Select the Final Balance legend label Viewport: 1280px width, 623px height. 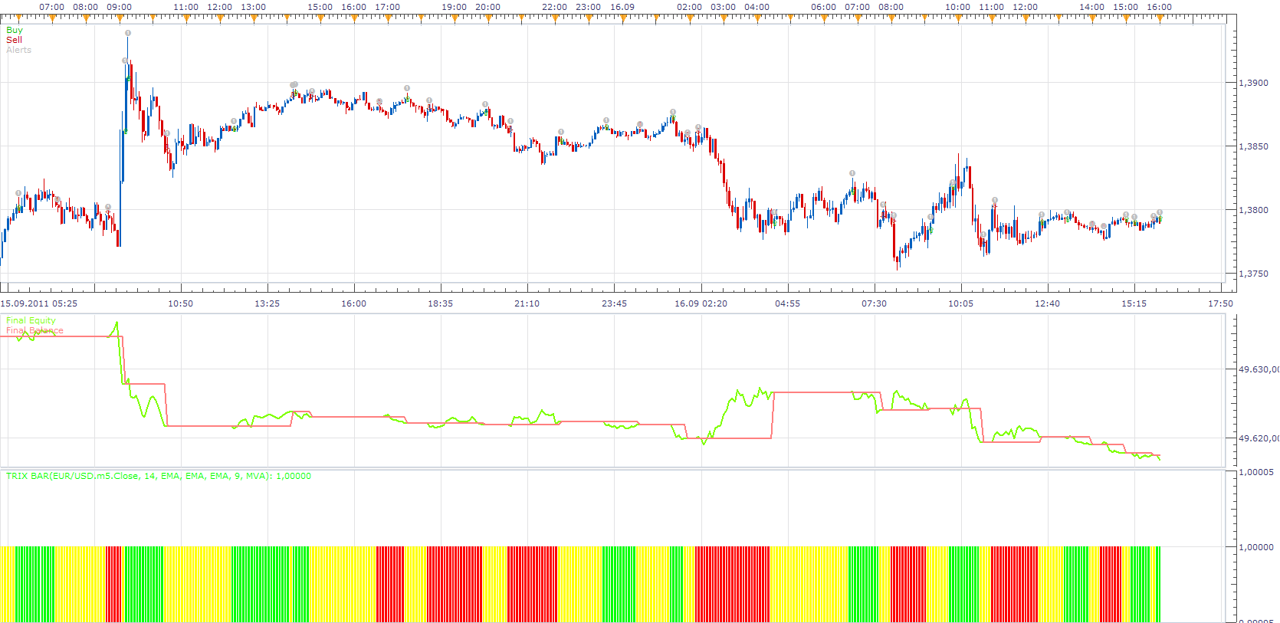[34, 330]
